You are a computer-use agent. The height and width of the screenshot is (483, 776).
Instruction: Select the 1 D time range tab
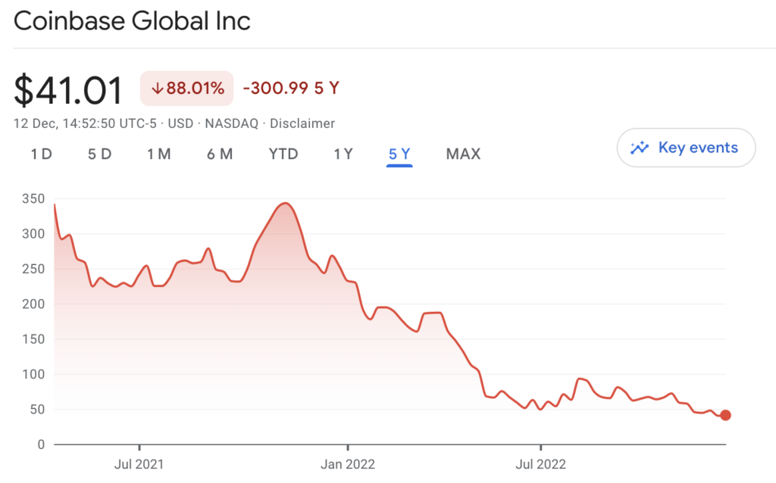click(x=41, y=154)
